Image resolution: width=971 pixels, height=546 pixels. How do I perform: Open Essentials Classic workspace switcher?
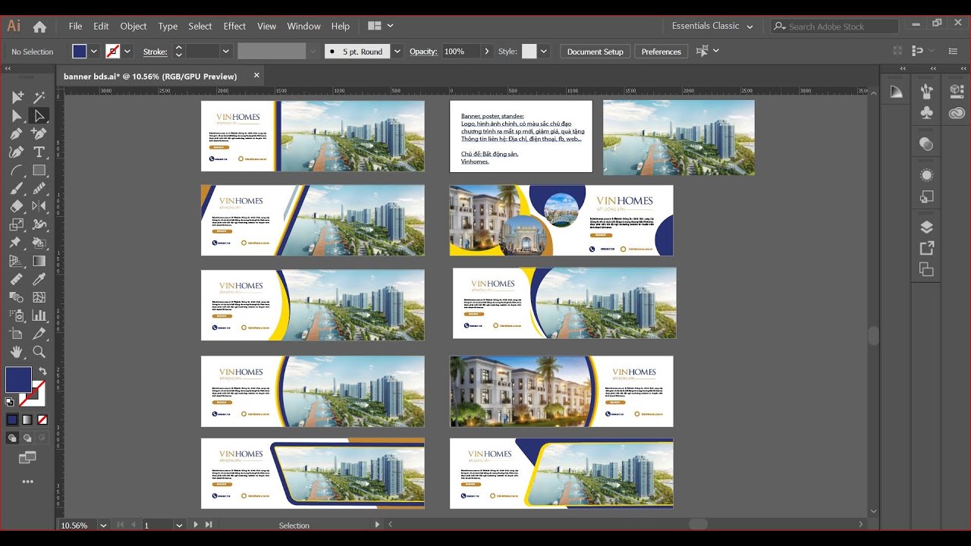[x=712, y=26]
